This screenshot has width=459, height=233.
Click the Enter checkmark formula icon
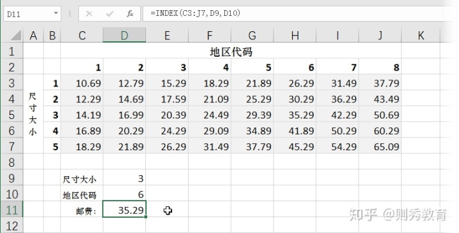click(x=110, y=14)
